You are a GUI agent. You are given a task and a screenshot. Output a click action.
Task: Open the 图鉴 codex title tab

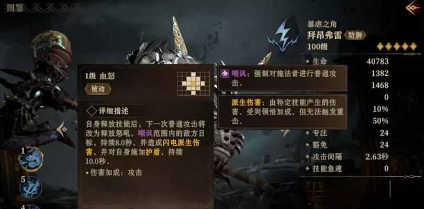(x=15, y=8)
